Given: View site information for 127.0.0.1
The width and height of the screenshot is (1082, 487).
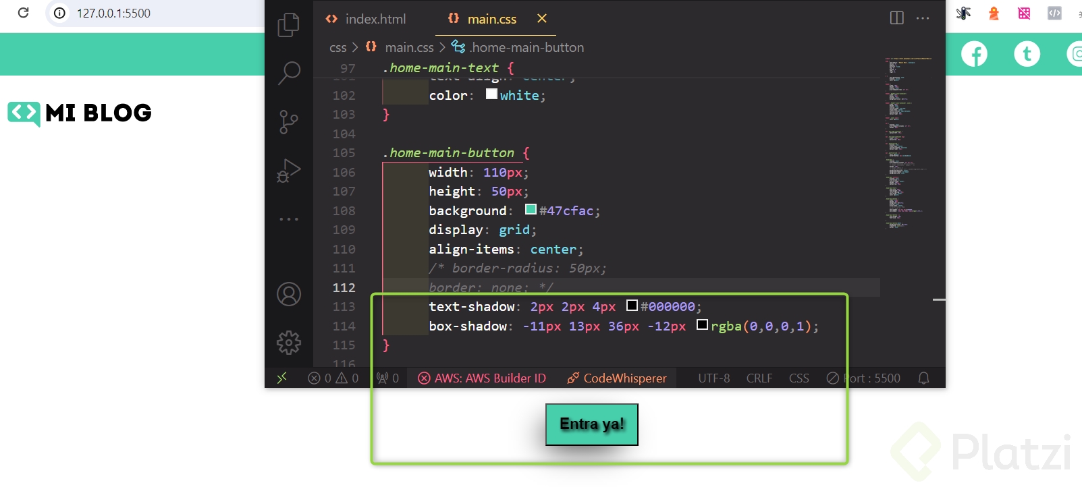Looking at the screenshot, I should tap(60, 13).
